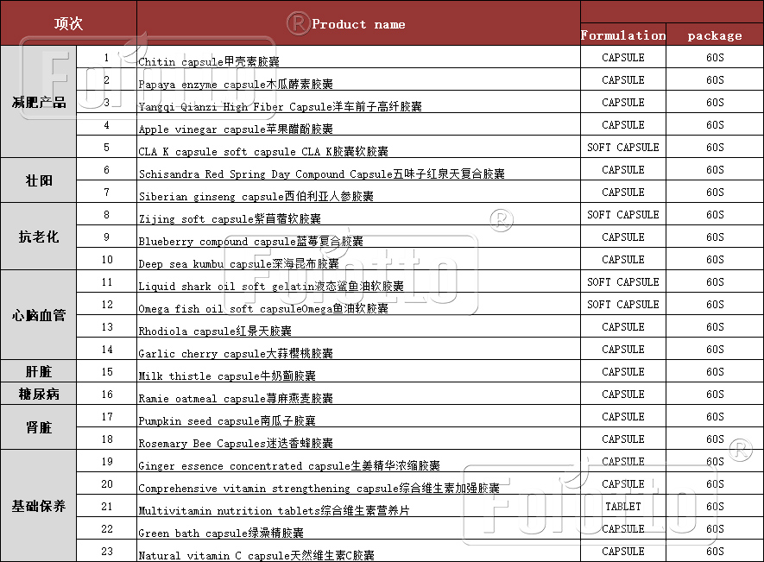Screen dimensions: 764x562
Task: Click the "Liquid shark oil soft gelatin" cell
Action: [x=358, y=281]
